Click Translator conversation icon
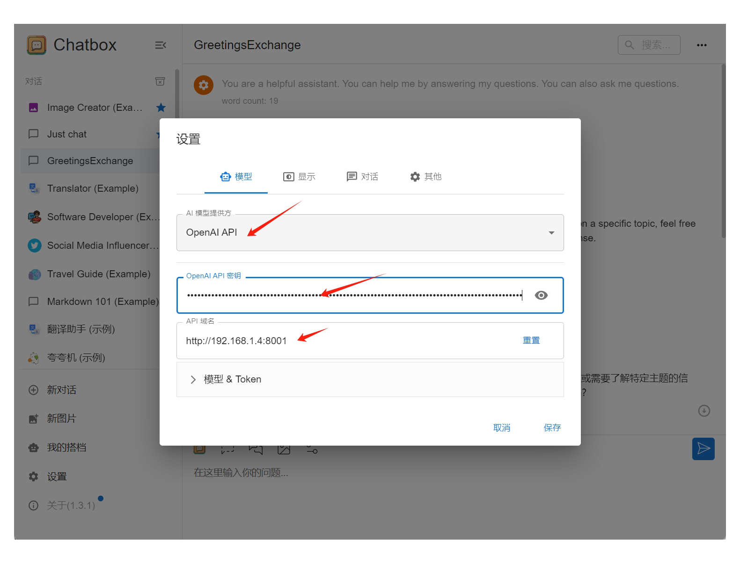Screen dimensions: 740x563 (34, 188)
